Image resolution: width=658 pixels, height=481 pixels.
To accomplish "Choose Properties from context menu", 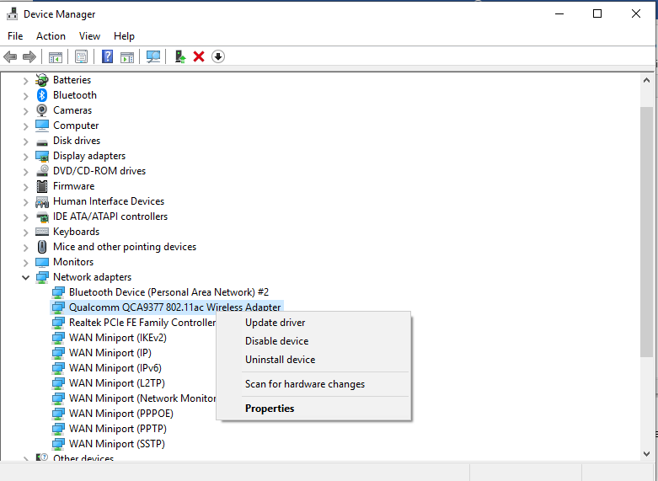I will 314,409.
